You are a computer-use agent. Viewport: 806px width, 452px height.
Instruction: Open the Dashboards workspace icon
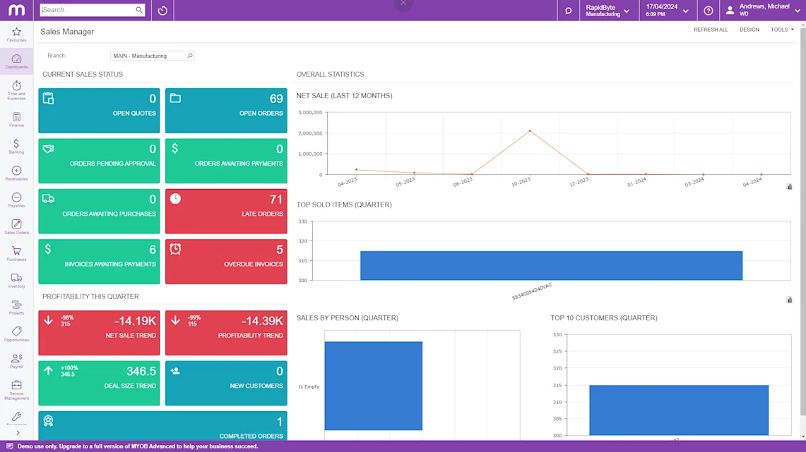point(16,59)
